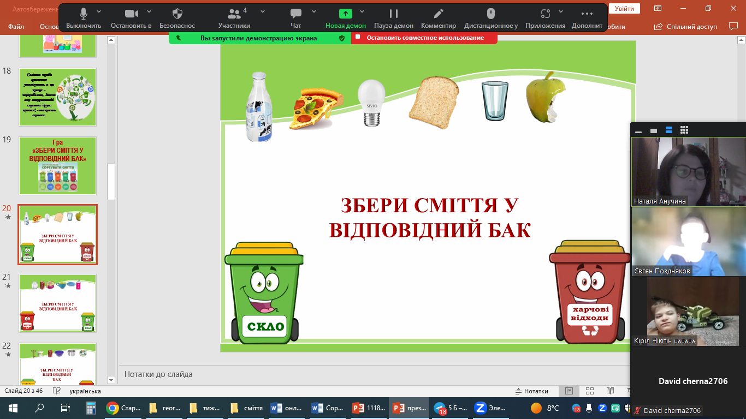Expand chat options arrow next to Чат

[314, 11]
